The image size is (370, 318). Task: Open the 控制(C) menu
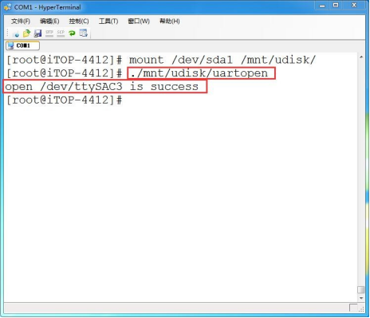[79, 21]
